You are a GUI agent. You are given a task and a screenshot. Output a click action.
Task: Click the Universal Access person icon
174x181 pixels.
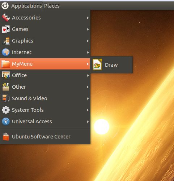coord(6,122)
